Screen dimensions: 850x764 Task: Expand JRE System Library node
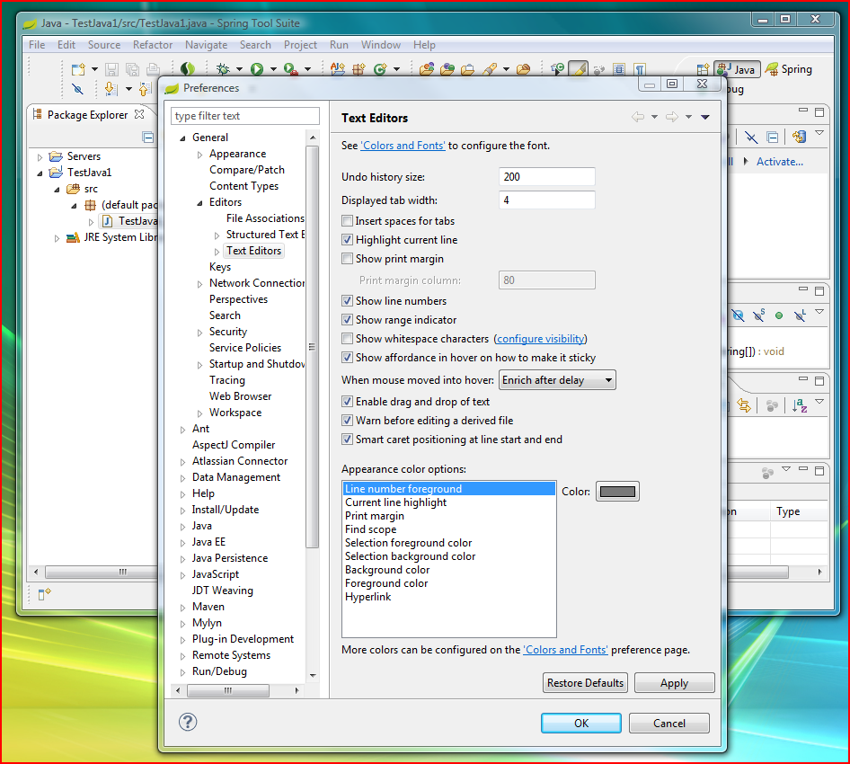coord(57,238)
